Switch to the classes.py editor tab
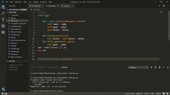 (x=52, y=6)
